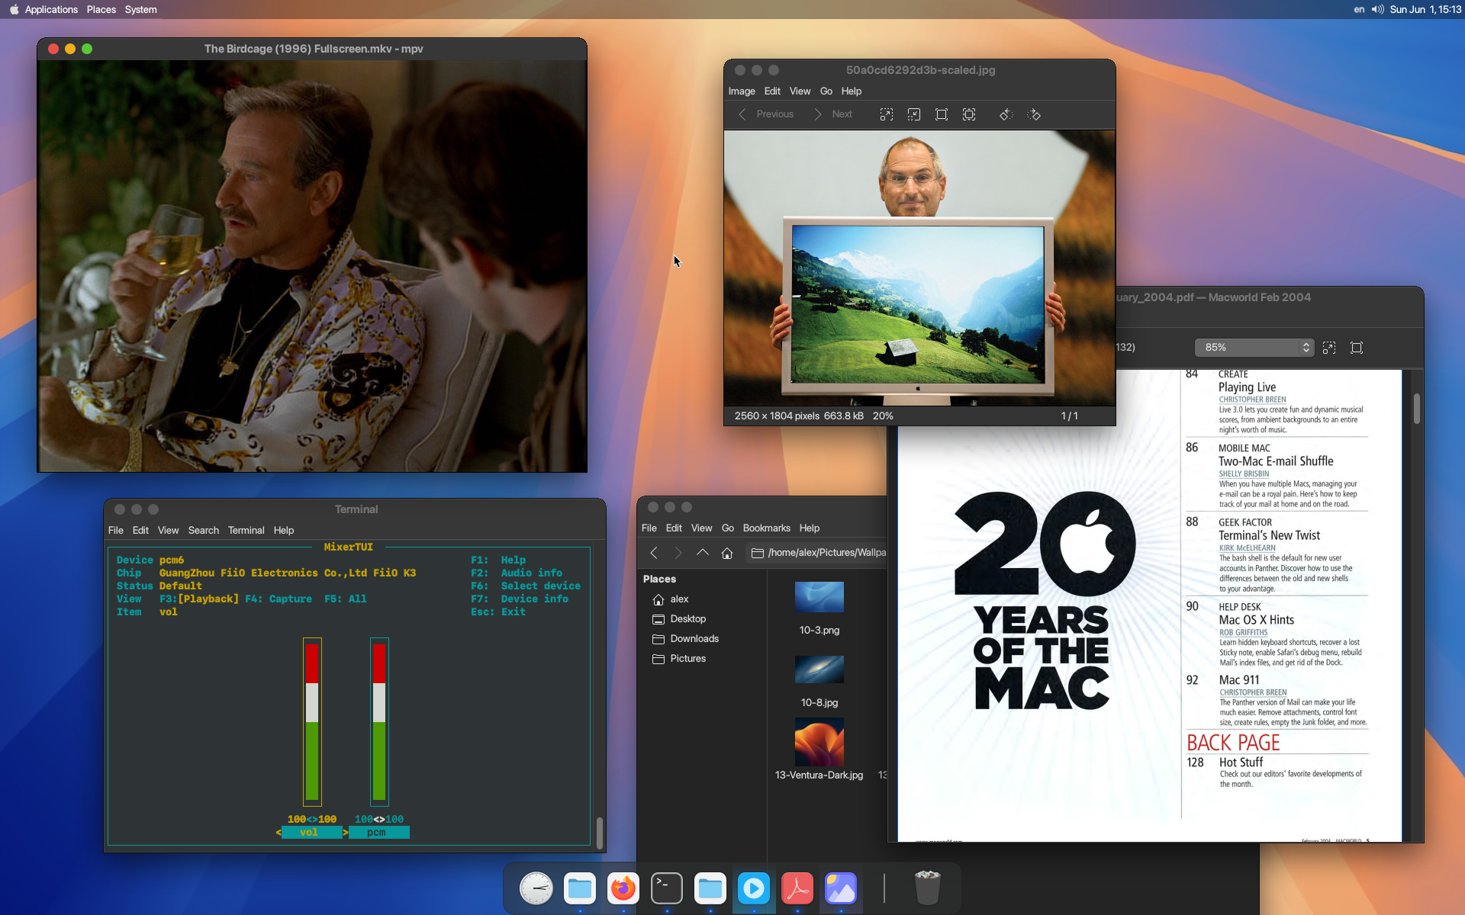
Task: Open View menu in image viewer
Action: (x=800, y=91)
